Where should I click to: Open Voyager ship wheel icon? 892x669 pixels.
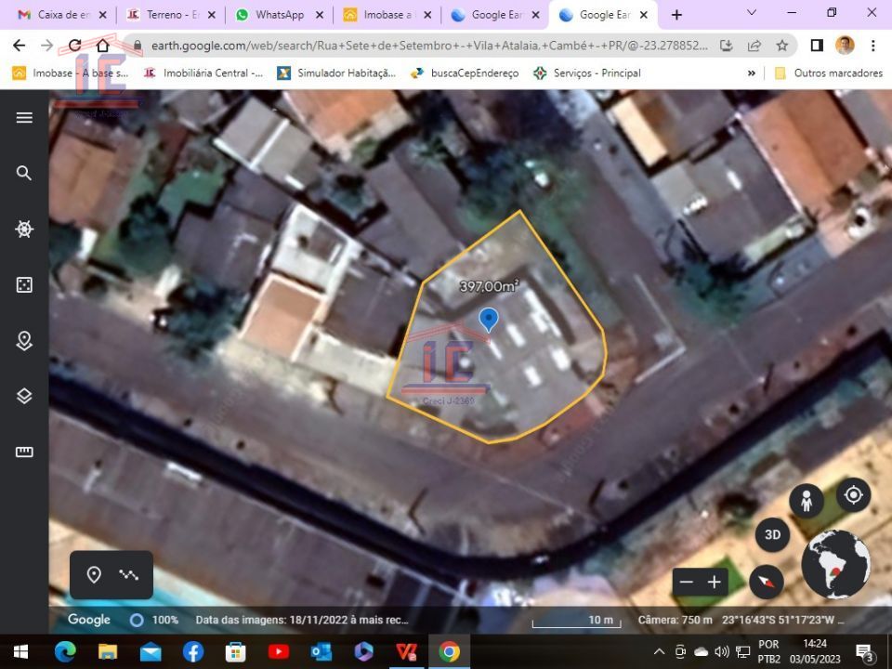click(x=24, y=229)
